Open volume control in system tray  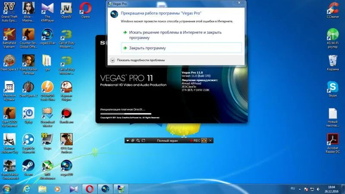[x=318, y=189]
